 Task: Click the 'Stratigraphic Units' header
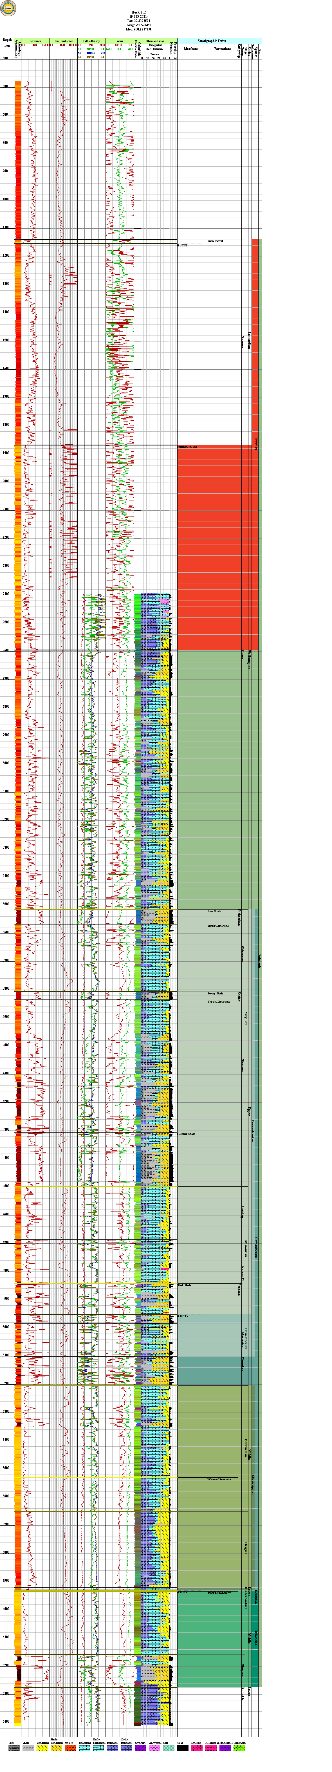pos(212,41)
